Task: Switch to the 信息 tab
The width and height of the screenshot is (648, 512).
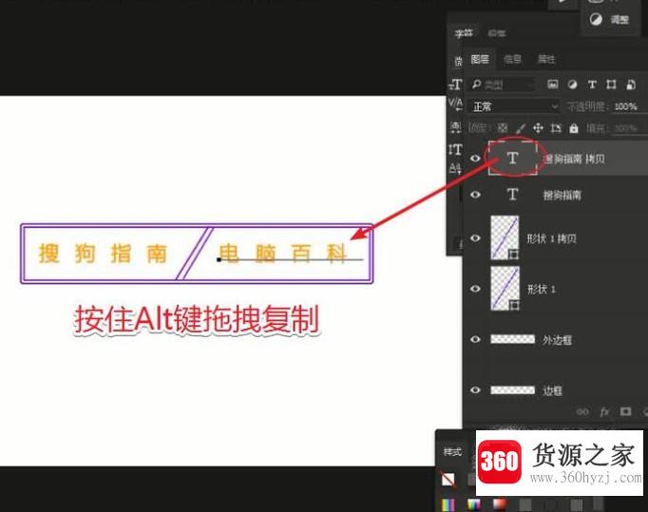Action: [512, 59]
